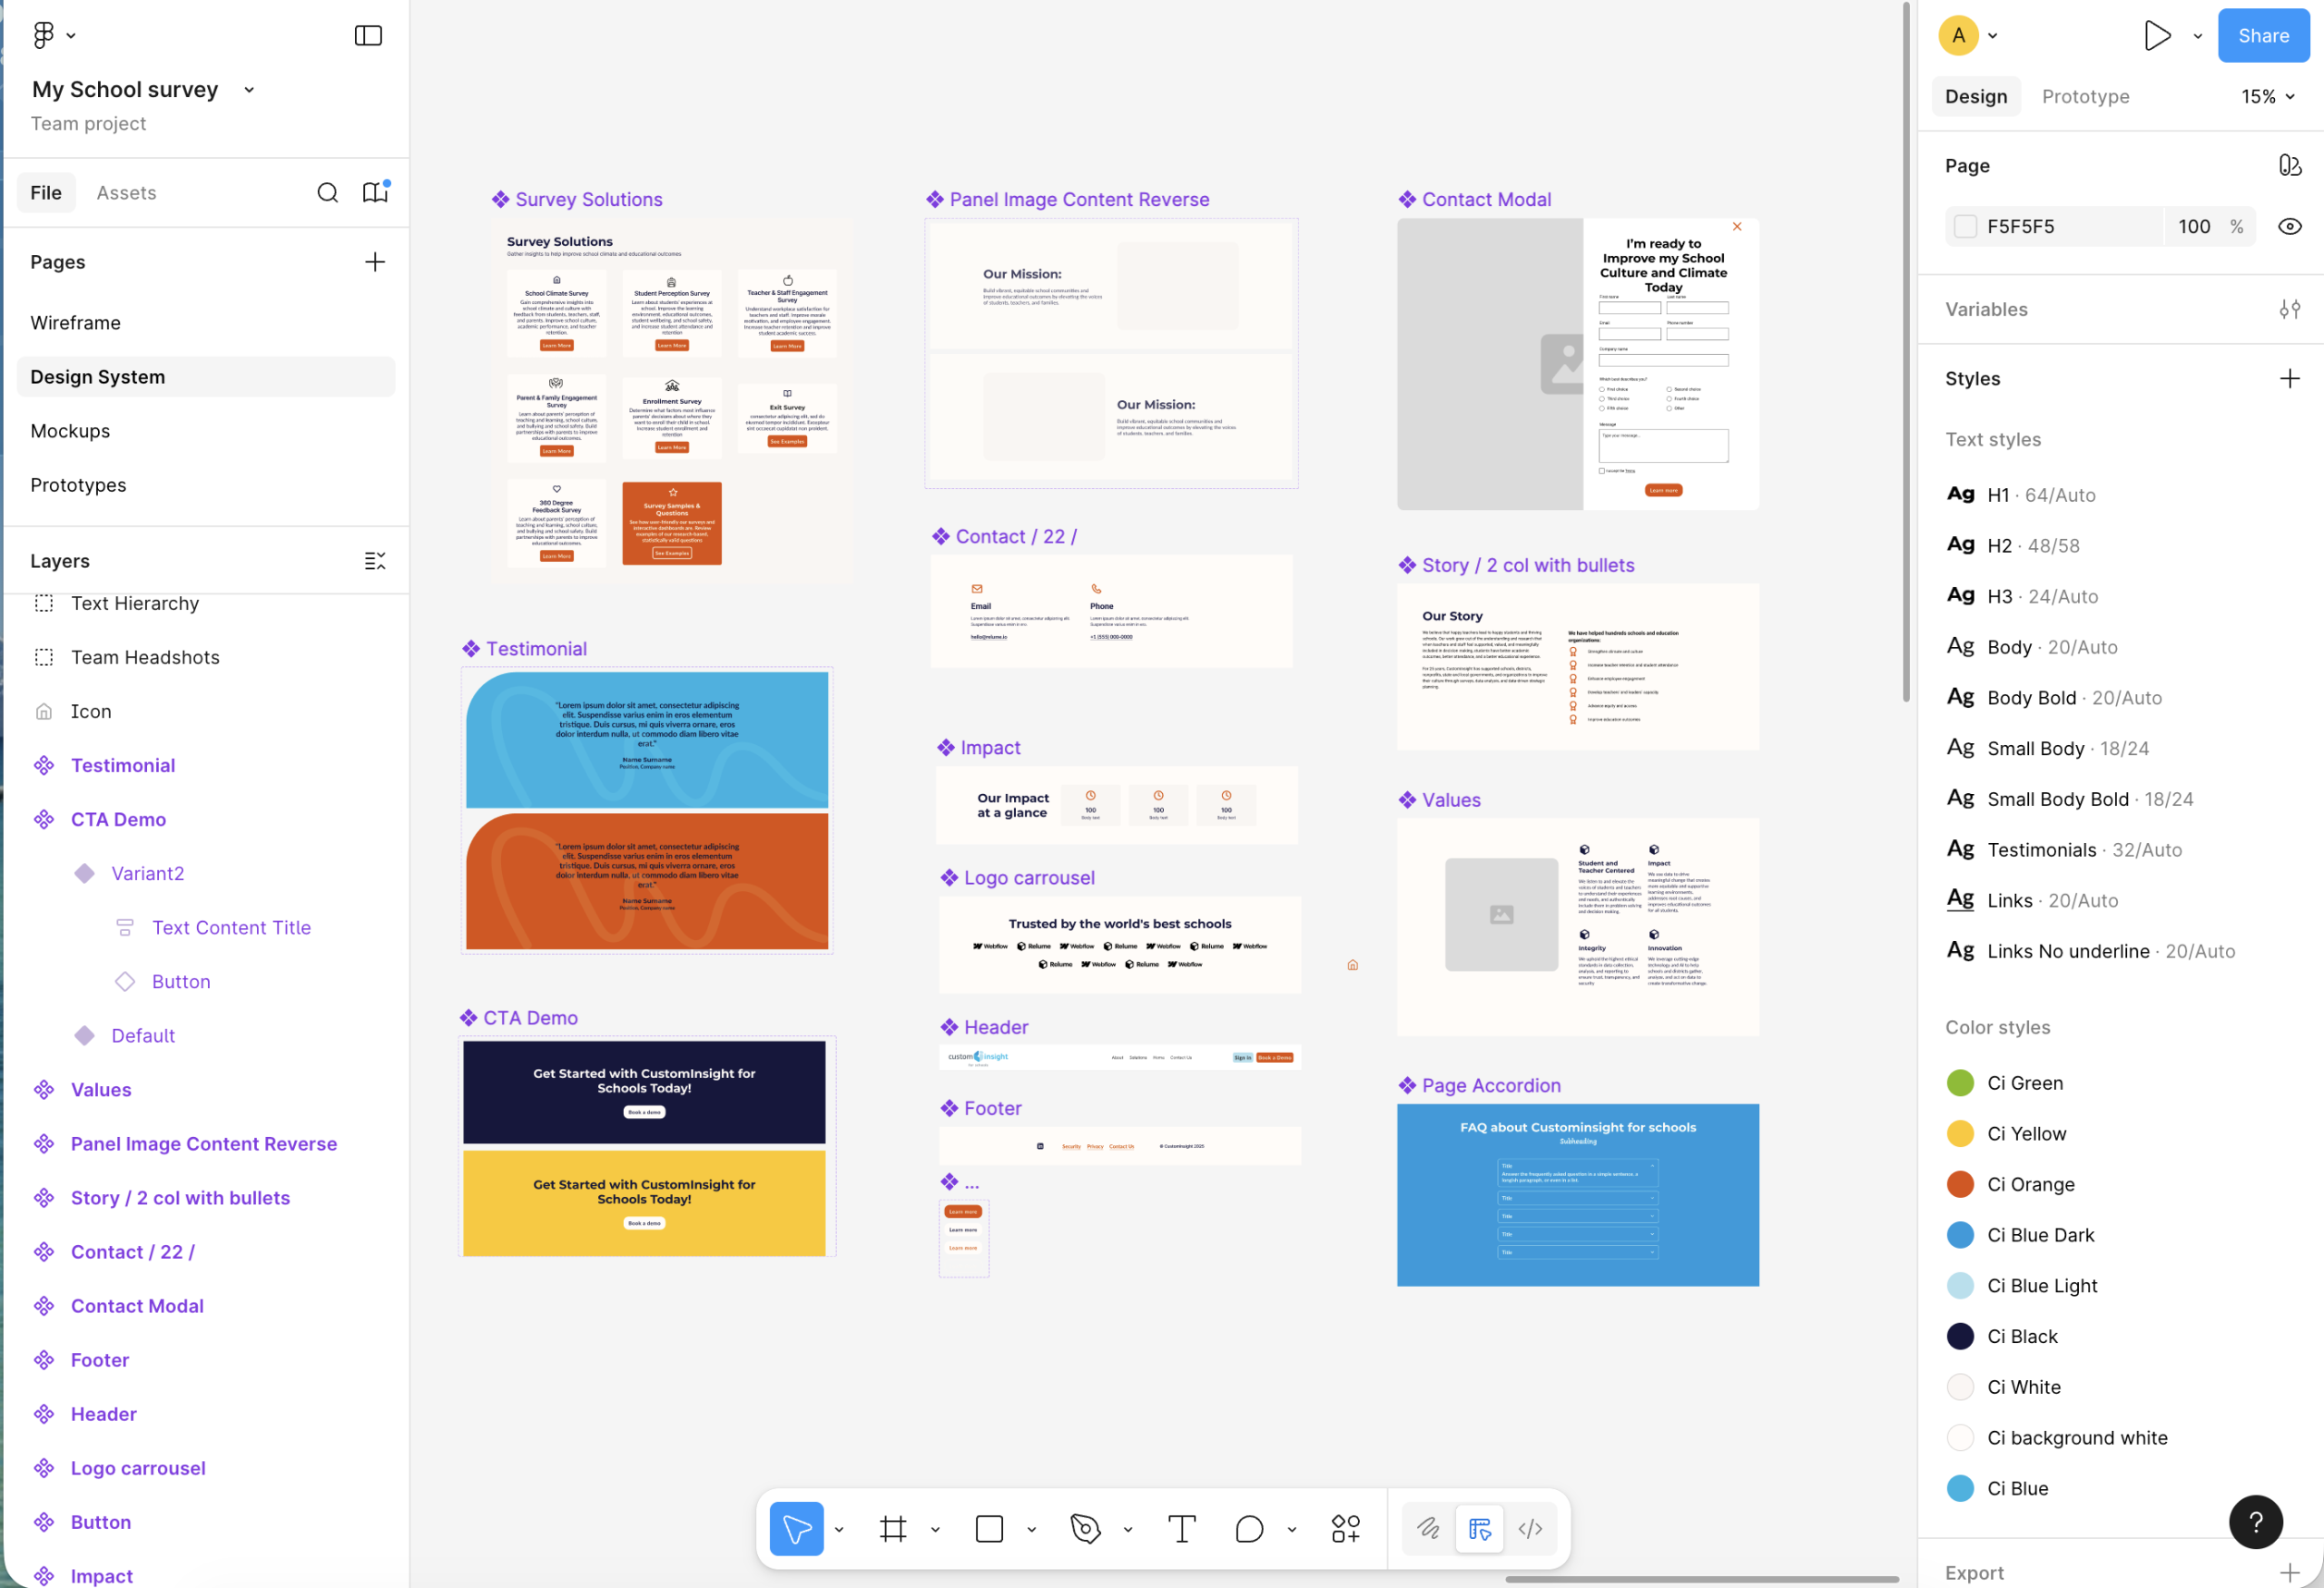This screenshot has height=1588, width=2324.
Task: Open Shape tool options chevron
Action: pyautogui.click(x=1031, y=1529)
